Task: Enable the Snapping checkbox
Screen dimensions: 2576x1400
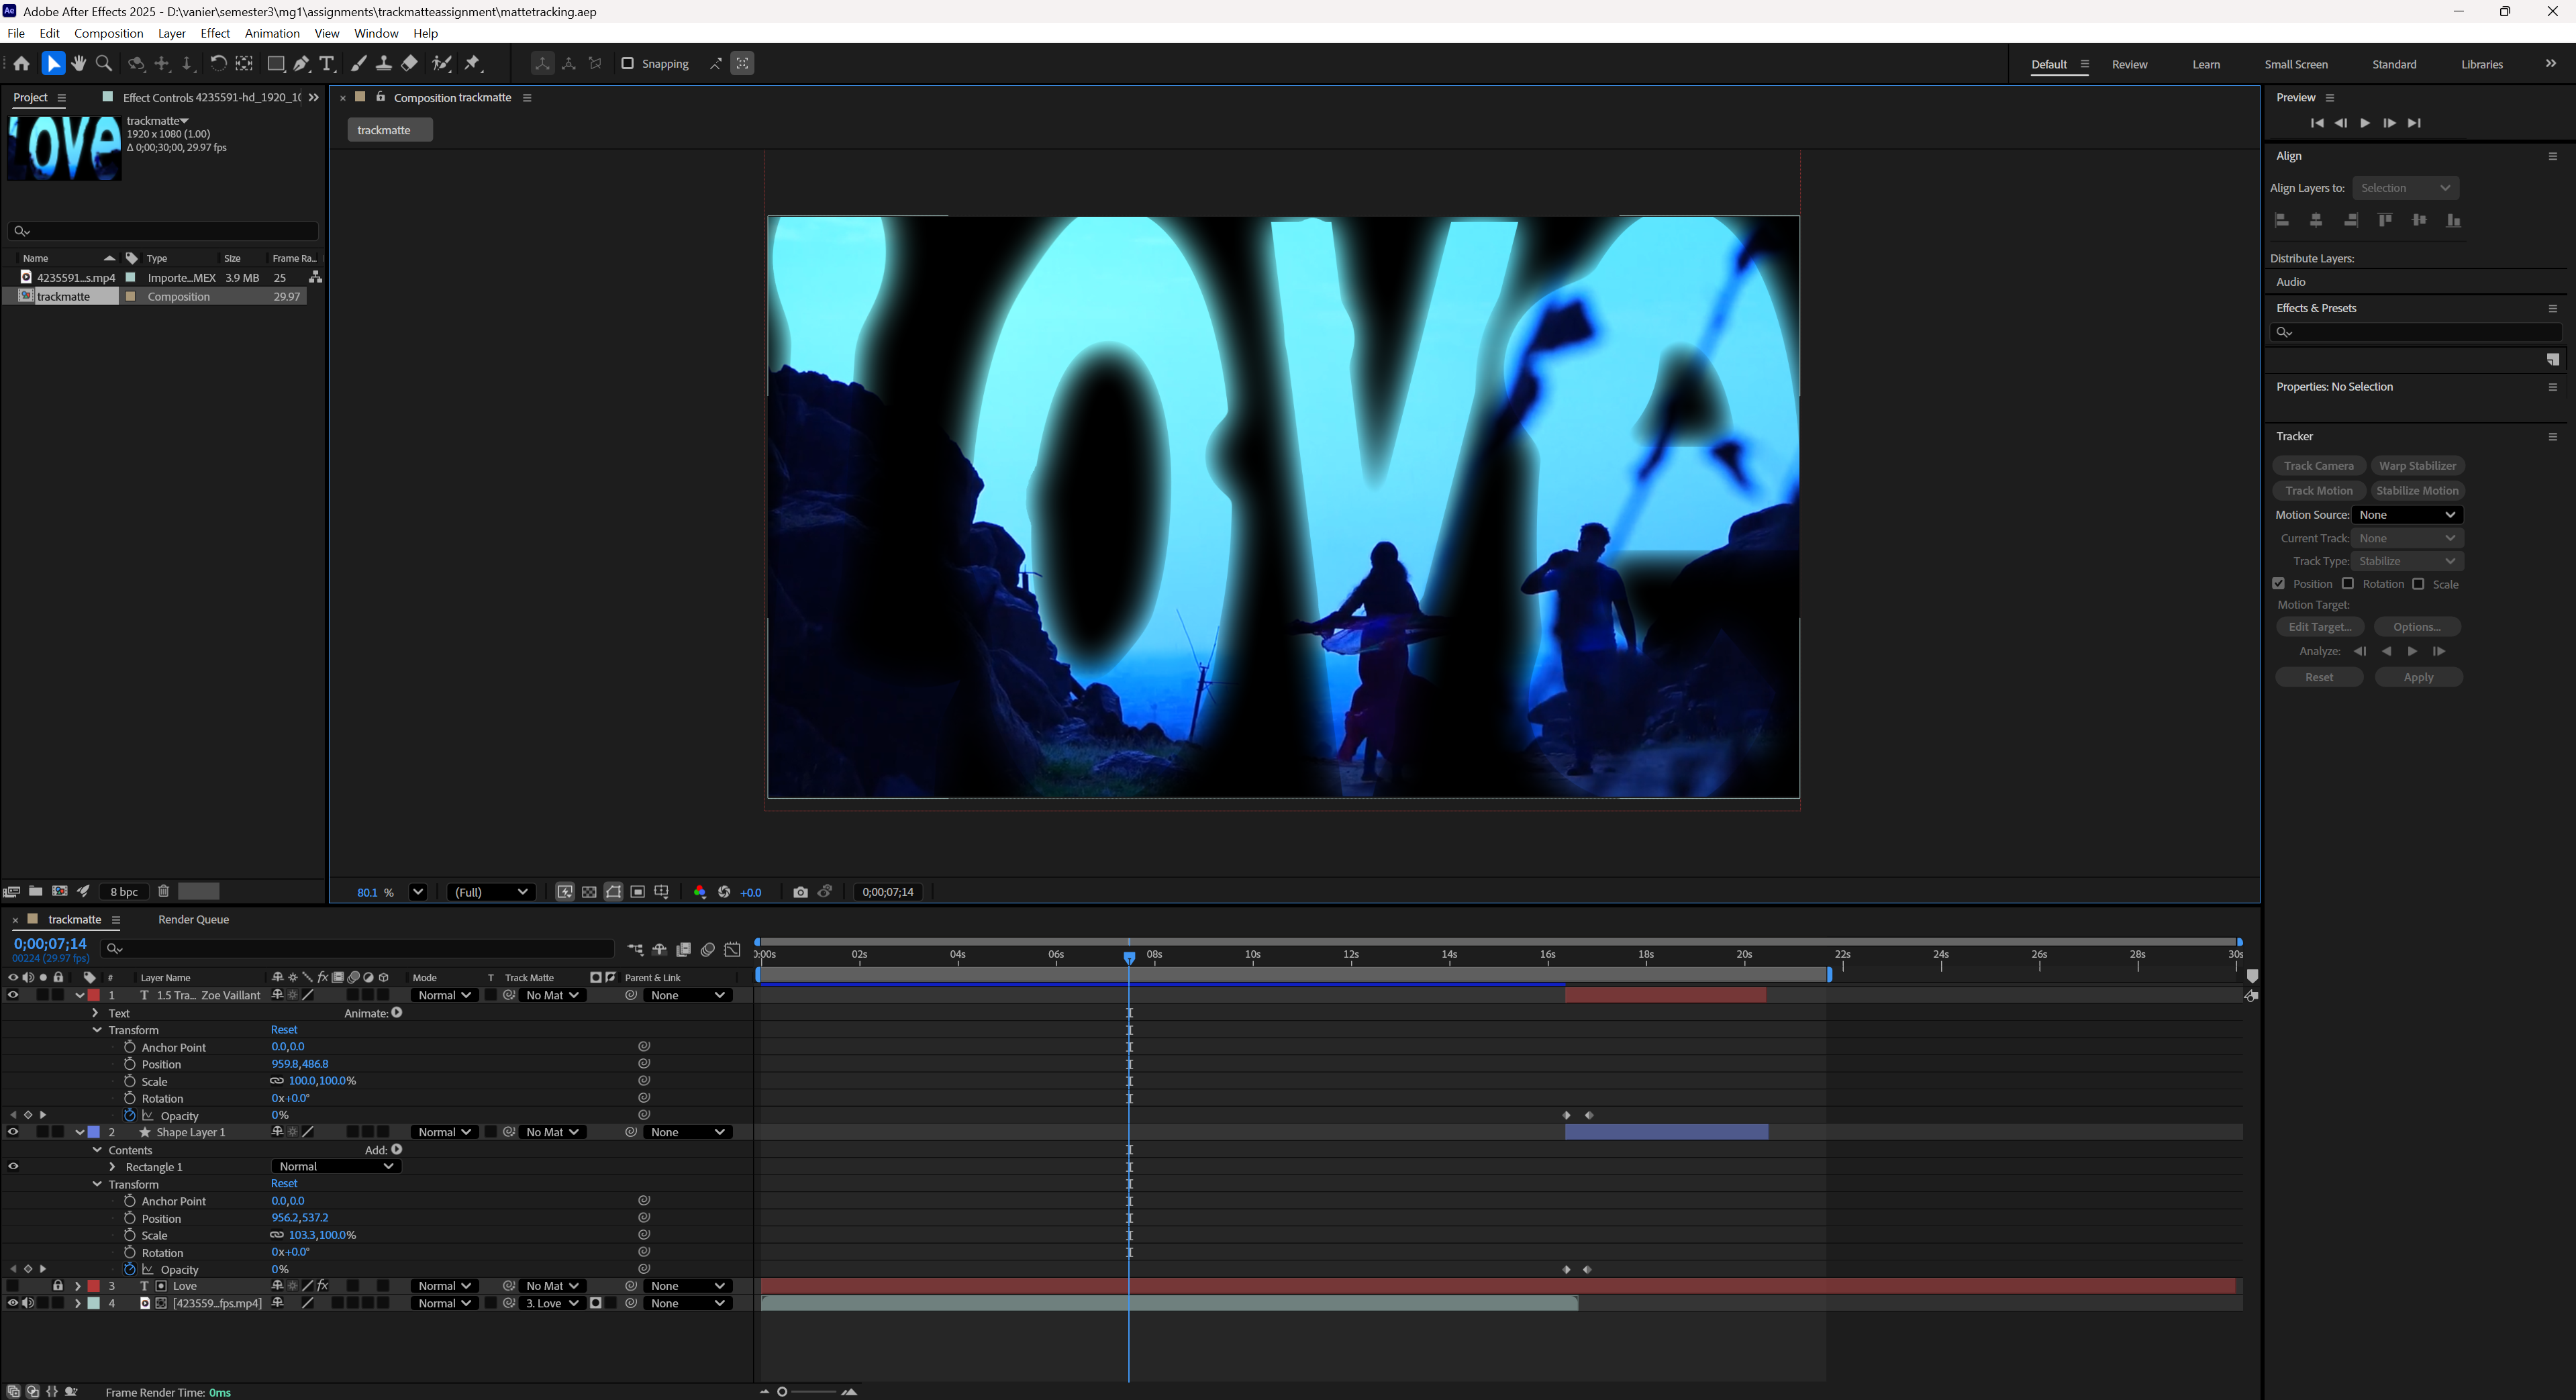Action: click(x=628, y=64)
